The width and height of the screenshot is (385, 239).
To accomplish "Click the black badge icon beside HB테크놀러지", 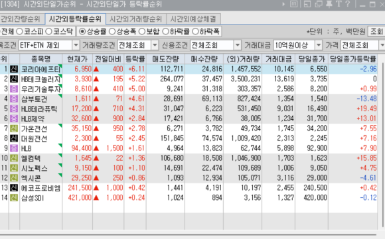I will coord(14,79).
